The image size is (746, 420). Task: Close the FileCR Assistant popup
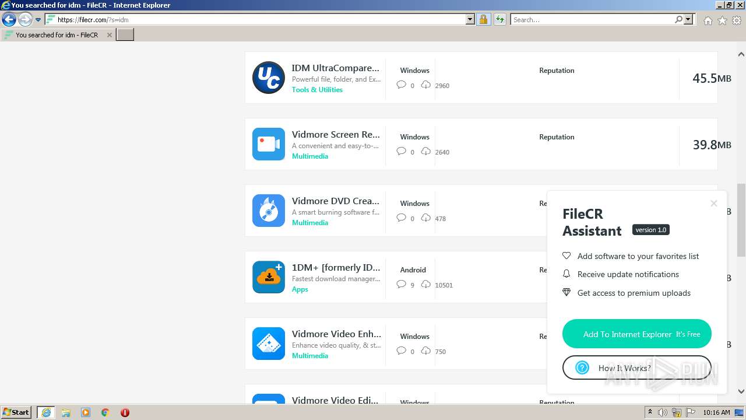pyautogui.click(x=714, y=204)
